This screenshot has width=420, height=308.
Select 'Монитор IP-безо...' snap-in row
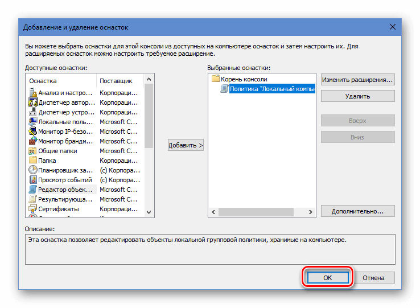point(85,132)
